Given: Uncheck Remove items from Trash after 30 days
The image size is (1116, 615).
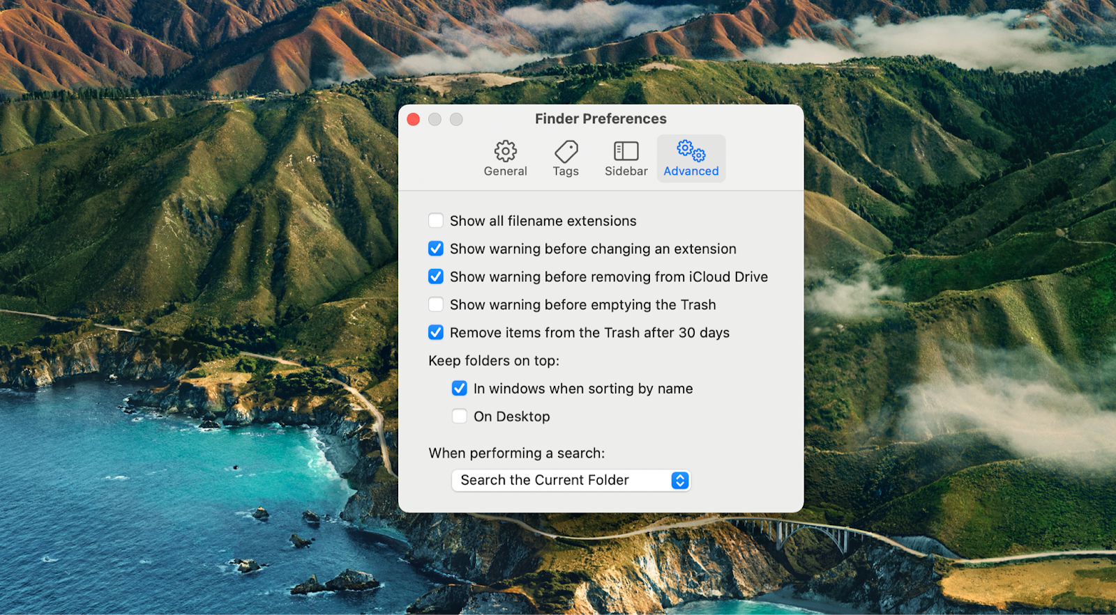Looking at the screenshot, I should click(436, 332).
